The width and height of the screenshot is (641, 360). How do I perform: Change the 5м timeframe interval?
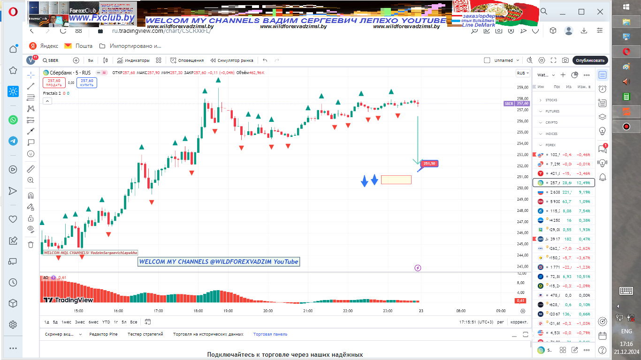(x=91, y=60)
